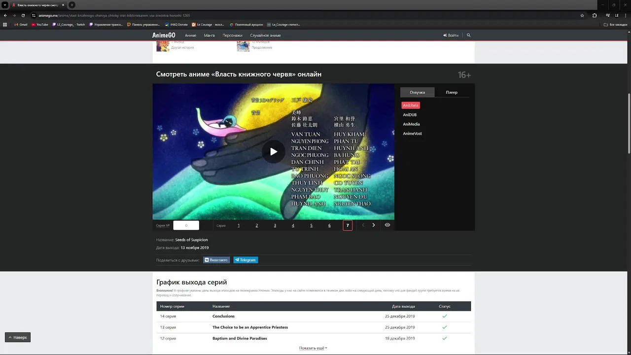Screen dimensions: 631x355
Task: Go forward in browser history
Action: 14,15
